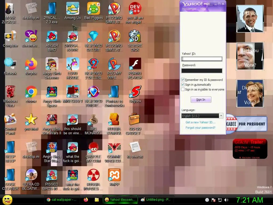This screenshot has height=205, width=273.
Task: Focus the Password input field
Action: tap(202, 70)
